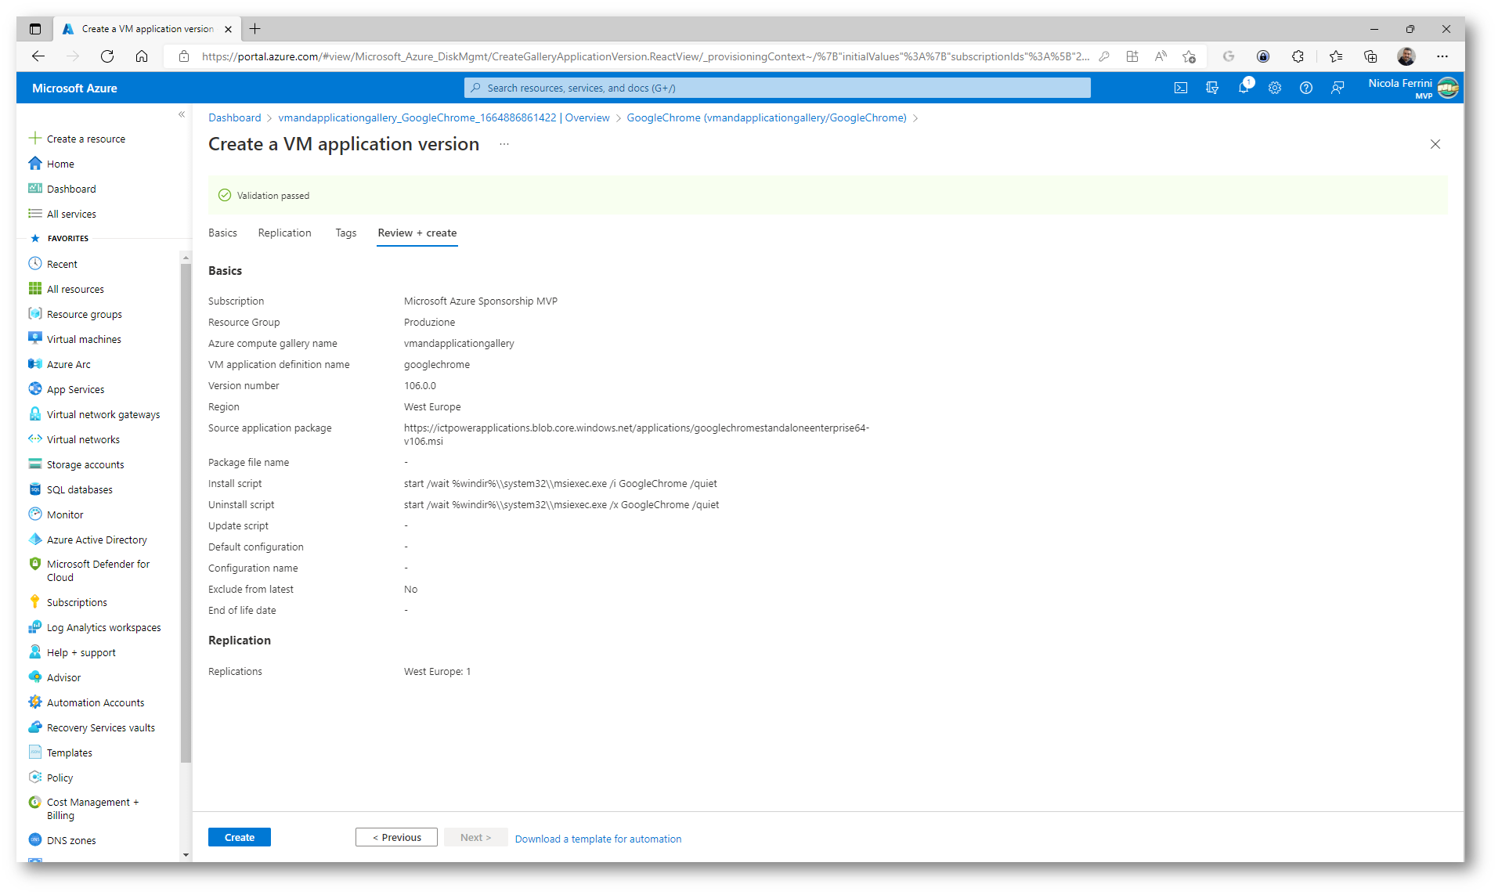Screen dimensions: 1498x895
Task: Open the Help question mark icon
Action: coord(1306,88)
